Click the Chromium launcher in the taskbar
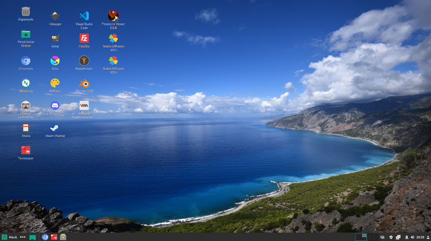Viewport: 431px width, 241px height. tap(45, 237)
